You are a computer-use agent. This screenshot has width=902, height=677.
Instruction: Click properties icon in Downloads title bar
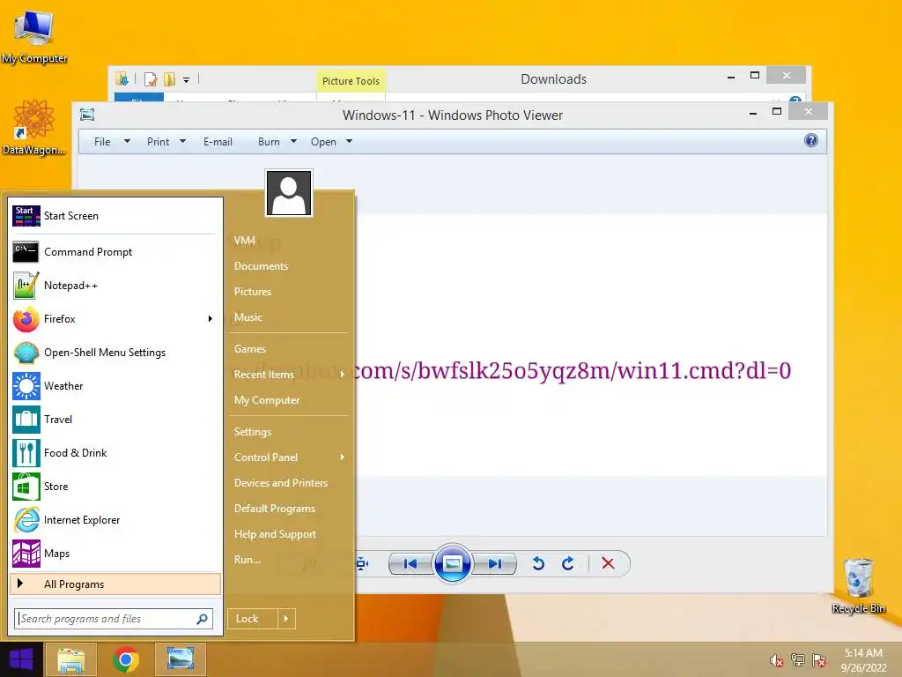[x=151, y=79]
